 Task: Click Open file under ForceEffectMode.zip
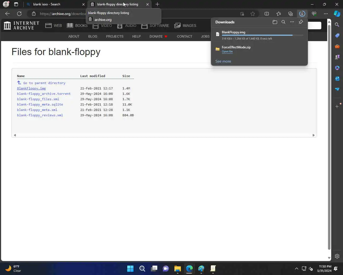pos(227,52)
